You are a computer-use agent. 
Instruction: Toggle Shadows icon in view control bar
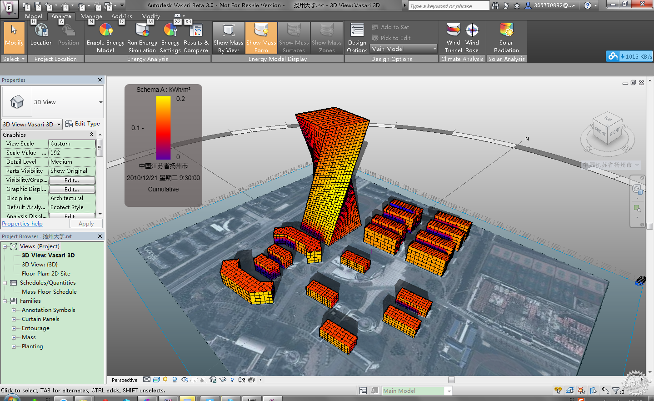click(x=175, y=380)
